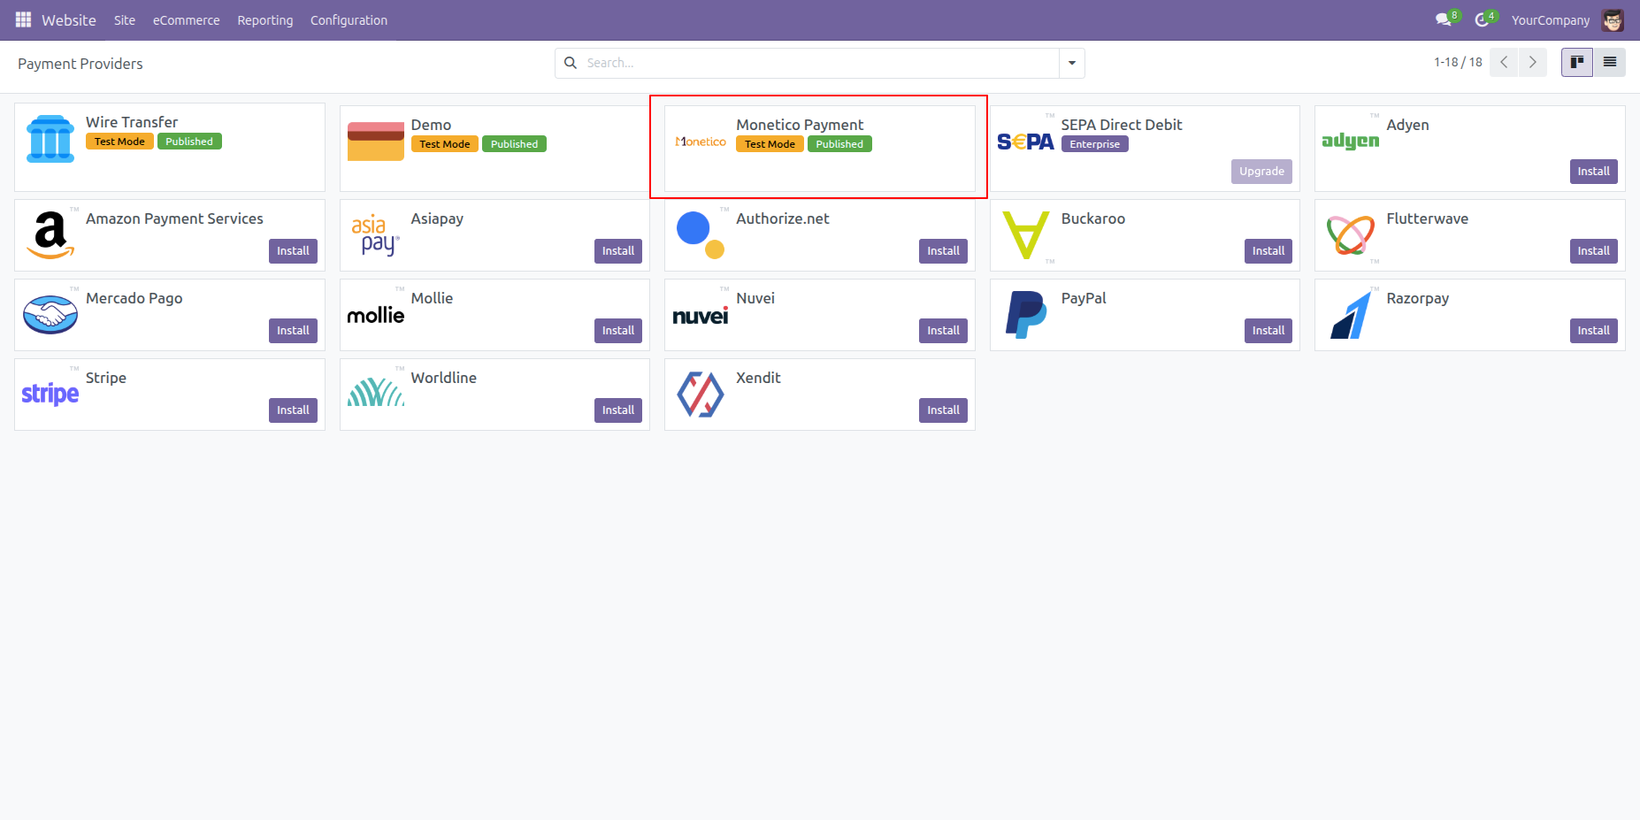Click Test Mode badge on Wire Transfer
The width and height of the screenshot is (1640, 820).
tap(119, 142)
